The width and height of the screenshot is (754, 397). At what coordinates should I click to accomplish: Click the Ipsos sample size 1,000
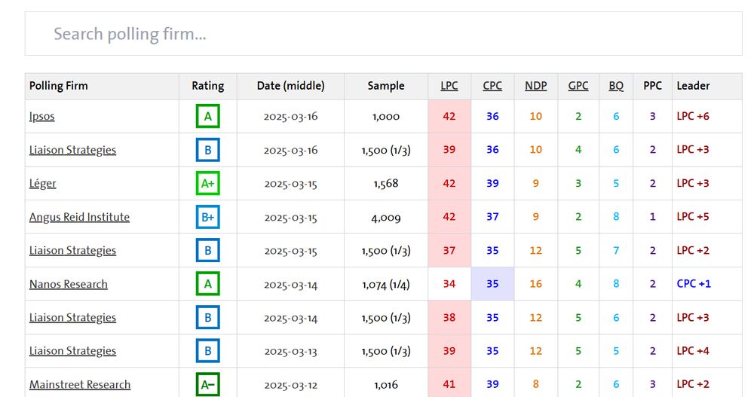[385, 117]
